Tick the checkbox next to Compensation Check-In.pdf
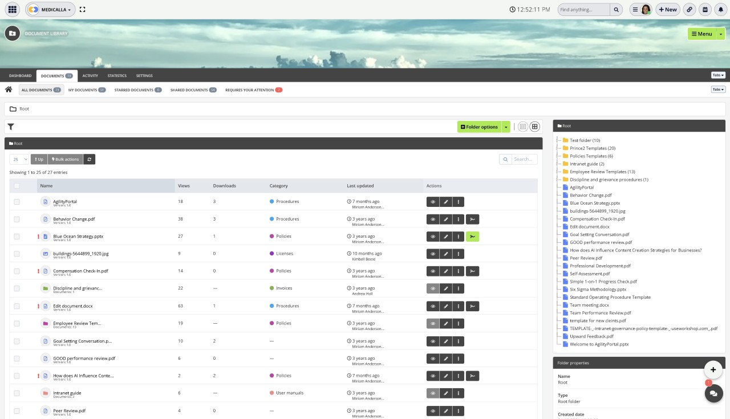The width and height of the screenshot is (730, 419). coord(17,271)
